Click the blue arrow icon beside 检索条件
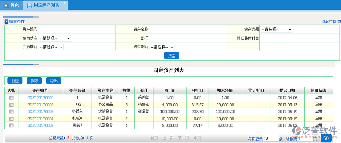341x143 pixels. (6, 22)
